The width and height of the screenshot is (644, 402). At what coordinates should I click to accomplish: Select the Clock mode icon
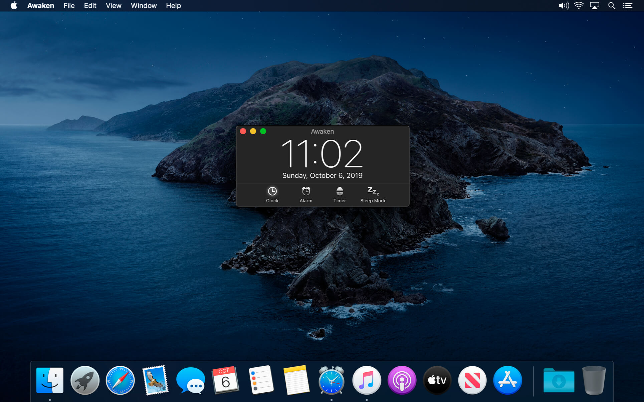pyautogui.click(x=272, y=191)
